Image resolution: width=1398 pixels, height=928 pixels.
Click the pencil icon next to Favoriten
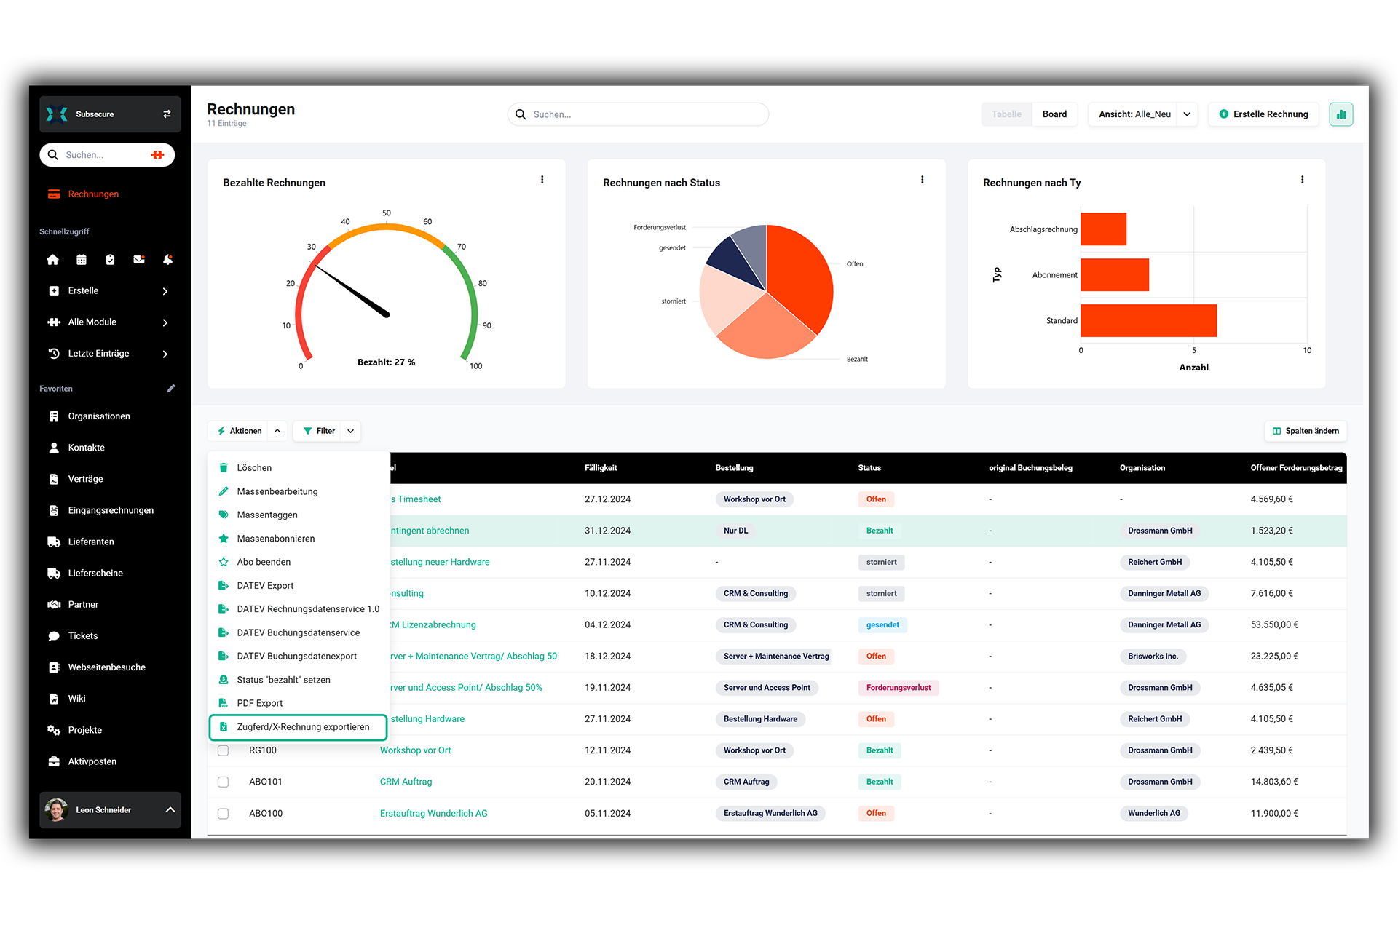171,389
